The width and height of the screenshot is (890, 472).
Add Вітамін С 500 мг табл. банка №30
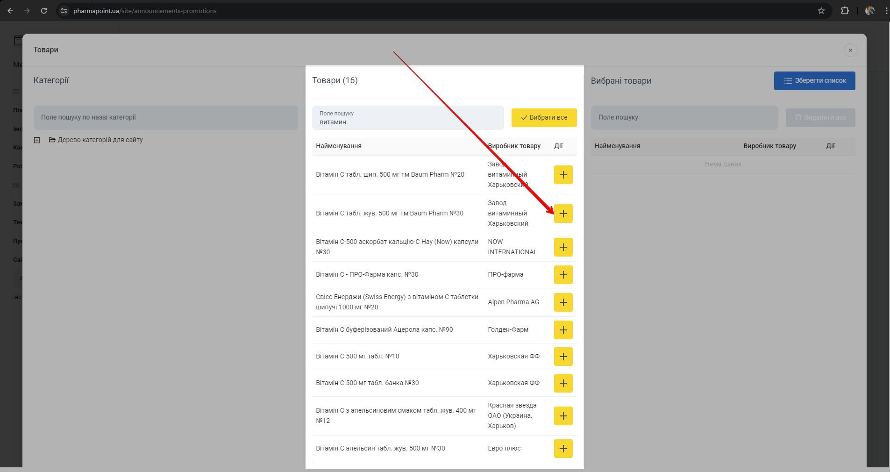563,383
